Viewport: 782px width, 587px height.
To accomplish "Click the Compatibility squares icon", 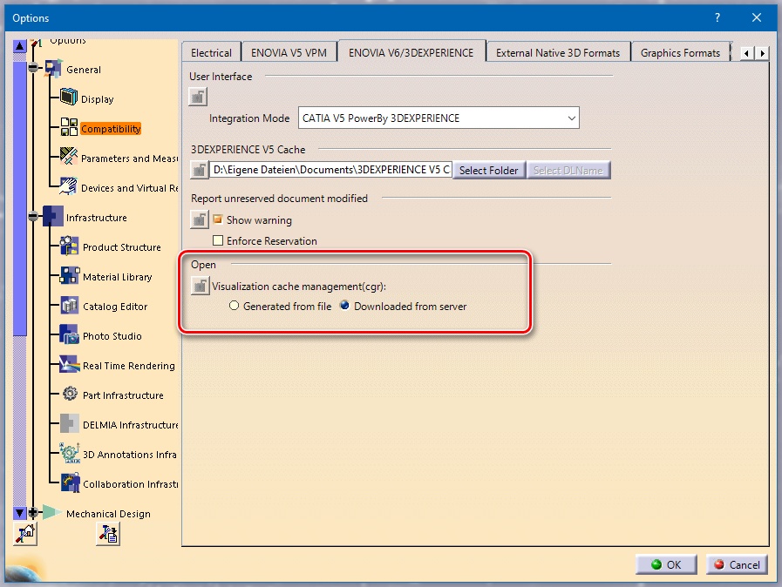I will pyautogui.click(x=69, y=126).
